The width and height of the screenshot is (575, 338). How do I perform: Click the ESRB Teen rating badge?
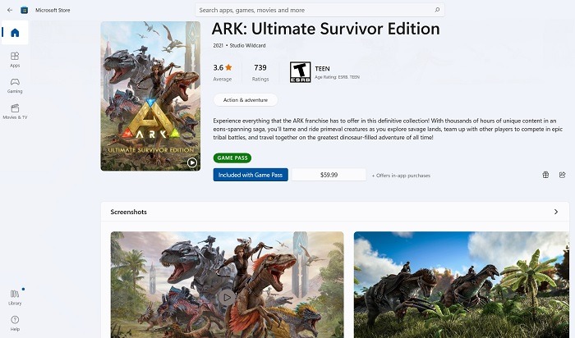pyautogui.click(x=300, y=72)
